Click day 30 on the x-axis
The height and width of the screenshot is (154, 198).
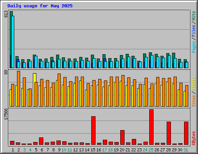coord(180,150)
